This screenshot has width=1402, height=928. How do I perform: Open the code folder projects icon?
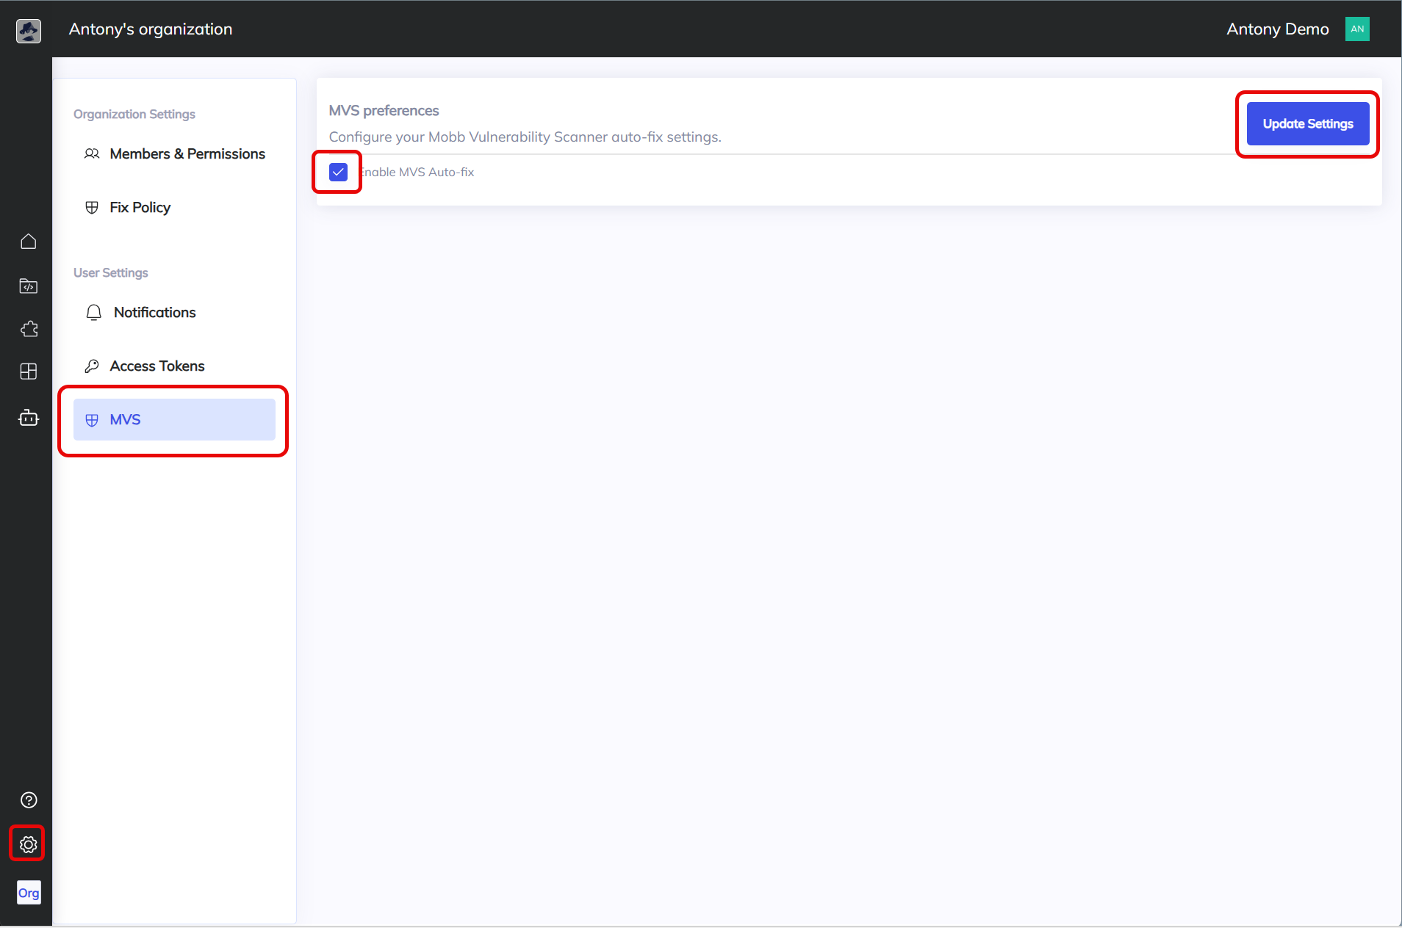click(29, 286)
